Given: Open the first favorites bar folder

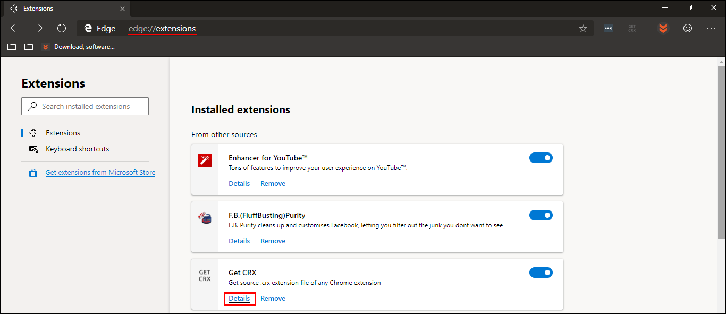Looking at the screenshot, I should 12,47.
